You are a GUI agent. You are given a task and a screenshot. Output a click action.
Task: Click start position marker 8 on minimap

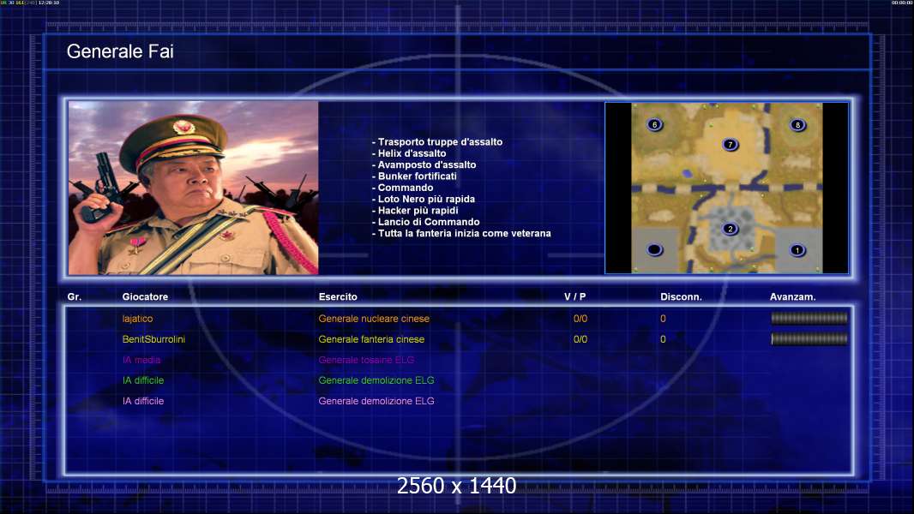pyautogui.click(x=797, y=124)
